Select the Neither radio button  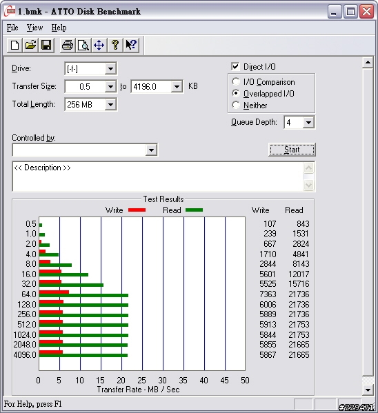coord(236,105)
